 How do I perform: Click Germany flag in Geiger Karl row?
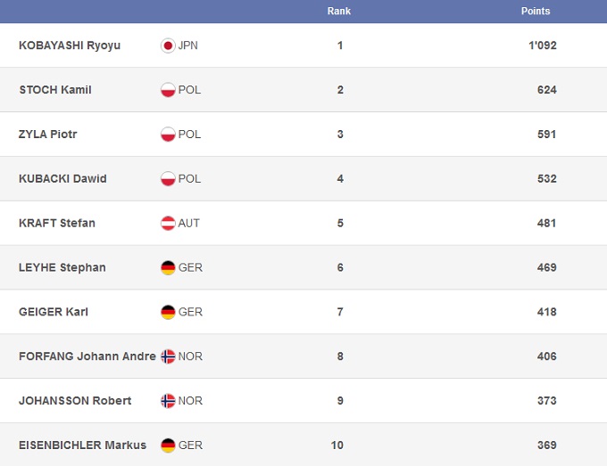(x=168, y=312)
